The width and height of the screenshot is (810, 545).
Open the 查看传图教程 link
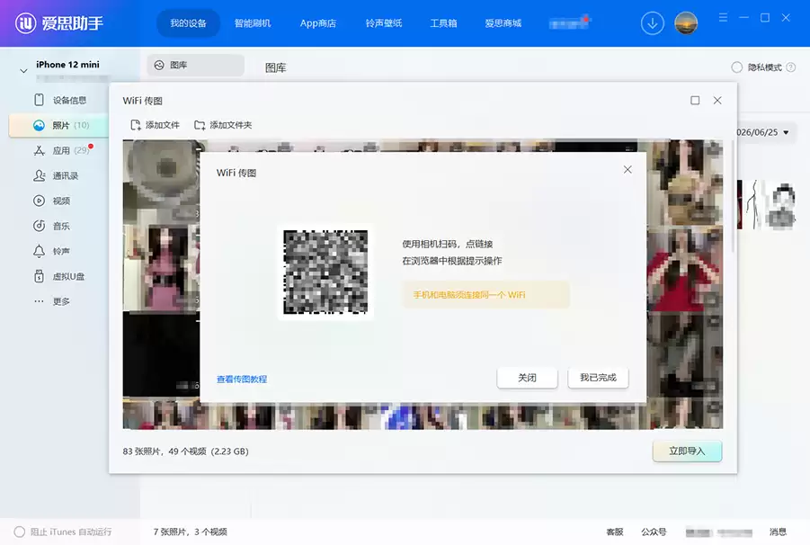pos(242,380)
